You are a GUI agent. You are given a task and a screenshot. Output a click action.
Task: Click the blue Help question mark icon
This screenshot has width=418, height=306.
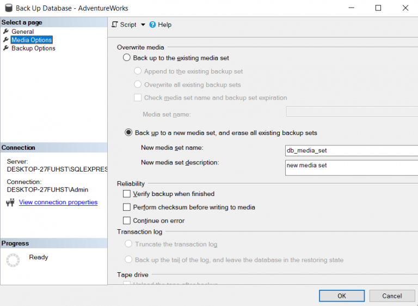pos(152,25)
